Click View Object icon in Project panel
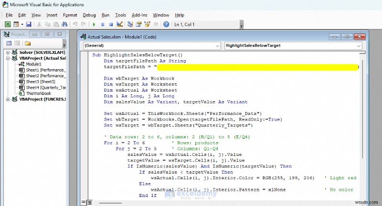Screen dimensions: 382x206 coord(17,43)
